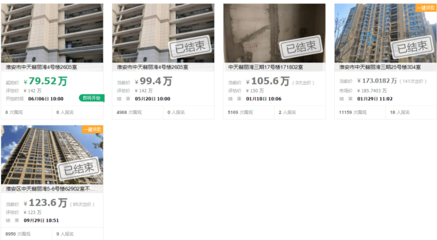Click 已结束 stamp on 25号楼304室 listing

(412, 47)
